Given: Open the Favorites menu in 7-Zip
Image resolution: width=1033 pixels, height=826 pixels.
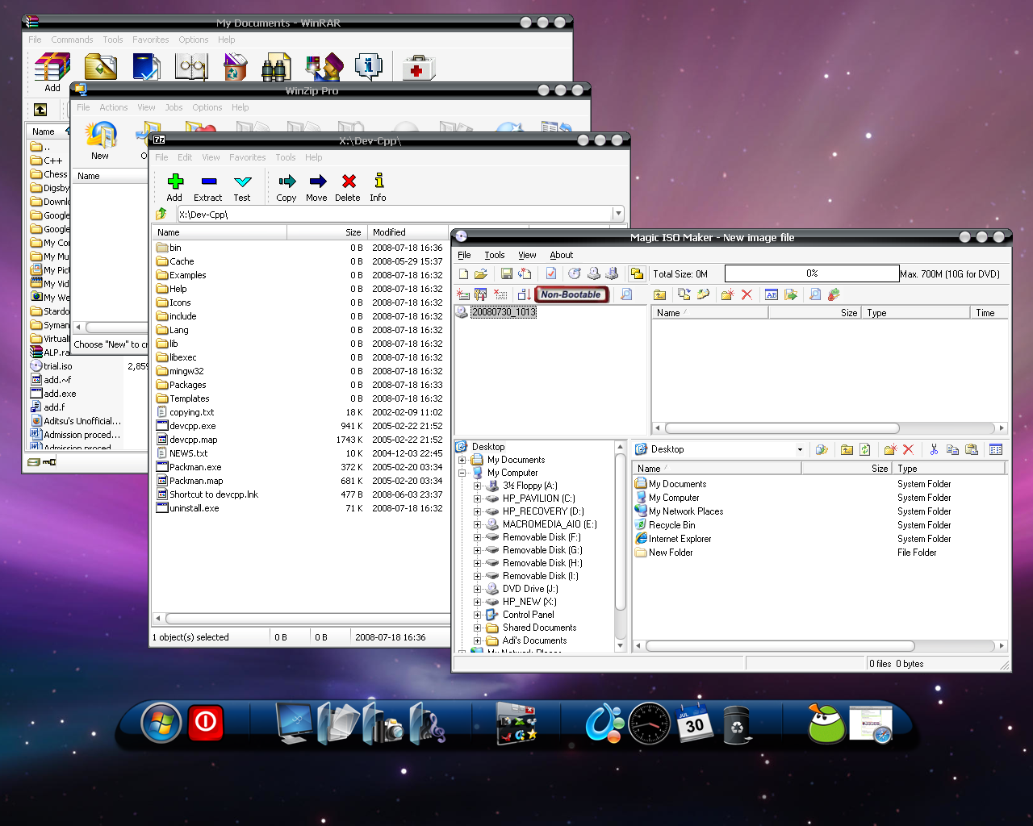Looking at the screenshot, I should pyautogui.click(x=247, y=157).
